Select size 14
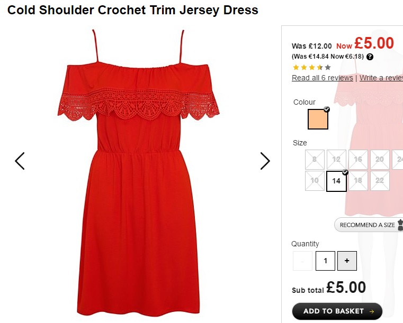Image resolution: width=403 pixels, height=323 pixels. [x=336, y=181]
